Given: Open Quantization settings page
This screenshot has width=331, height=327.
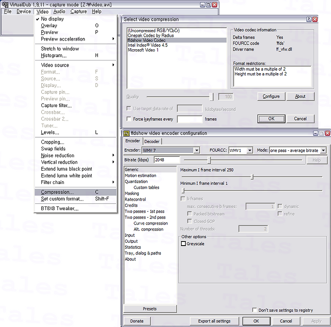Looking at the screenshot, I should coord(136,182).
